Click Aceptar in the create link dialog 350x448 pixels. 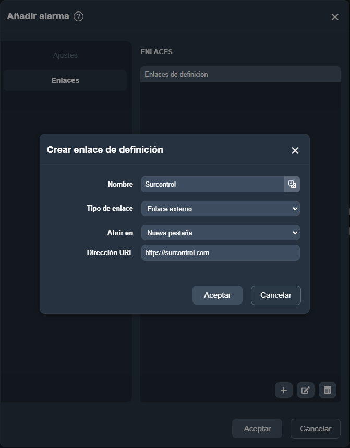218,295
